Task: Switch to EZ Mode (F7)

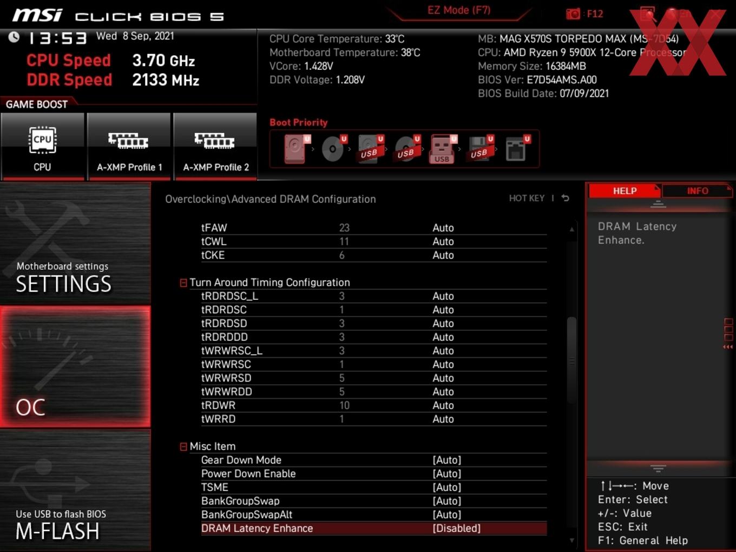Action: [458, 10]
